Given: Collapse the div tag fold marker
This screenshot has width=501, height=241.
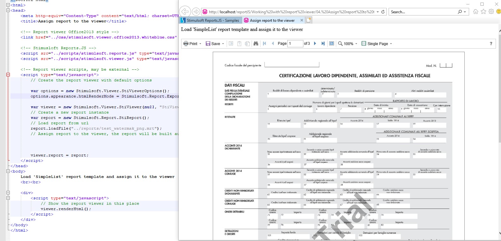Looking at the screenshot, I should [x=8, y=193].
